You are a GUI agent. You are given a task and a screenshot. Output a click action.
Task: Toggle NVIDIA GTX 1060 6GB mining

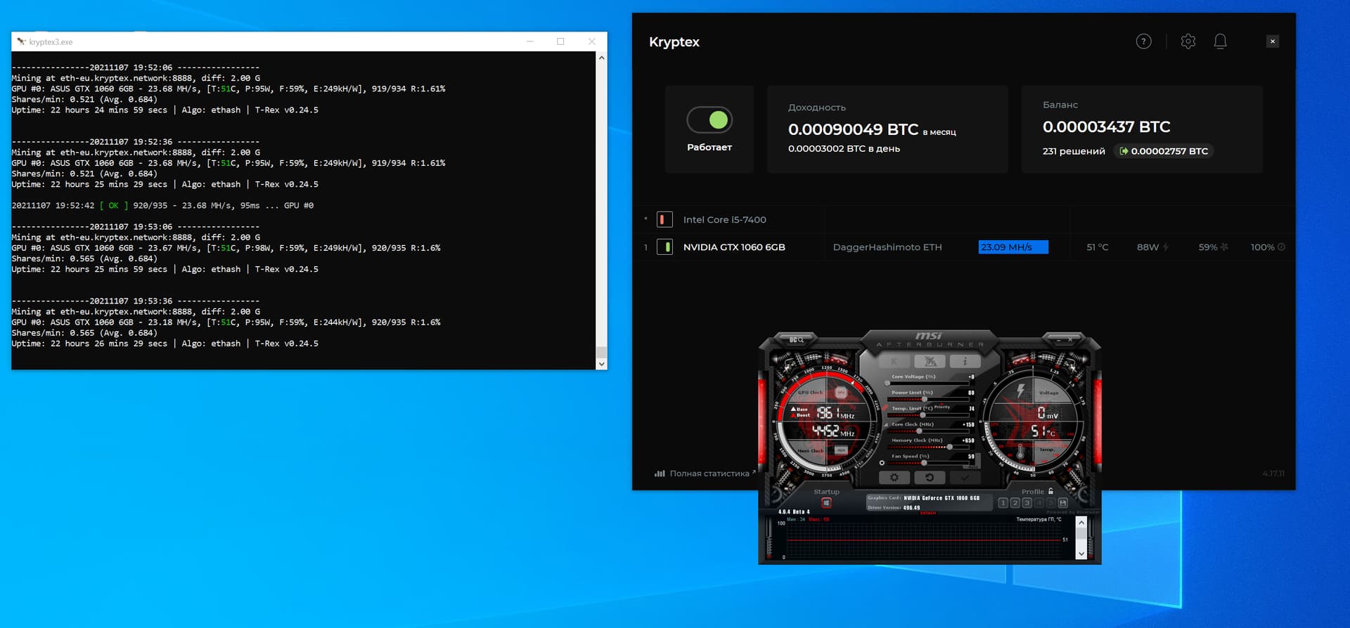pos(664,247)
